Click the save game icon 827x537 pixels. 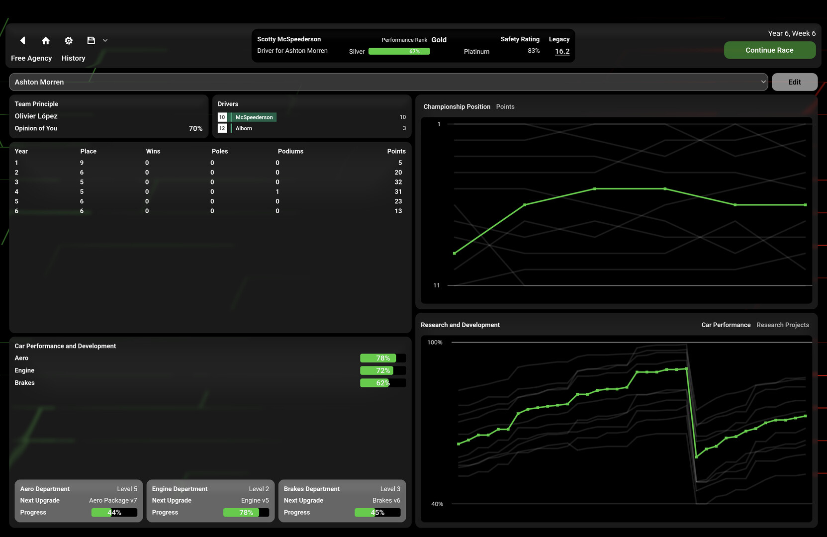pyautogui.click(x=91, y=40)
